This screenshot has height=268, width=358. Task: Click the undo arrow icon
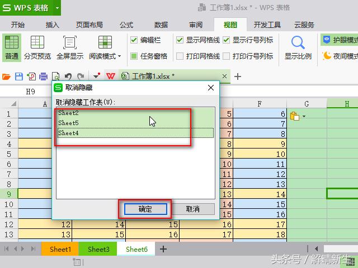tap(68, 76)
